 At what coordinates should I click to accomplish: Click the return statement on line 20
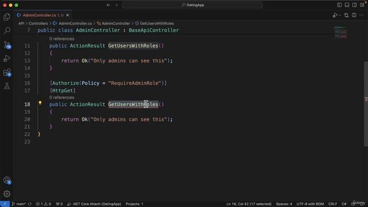[117, 120]
